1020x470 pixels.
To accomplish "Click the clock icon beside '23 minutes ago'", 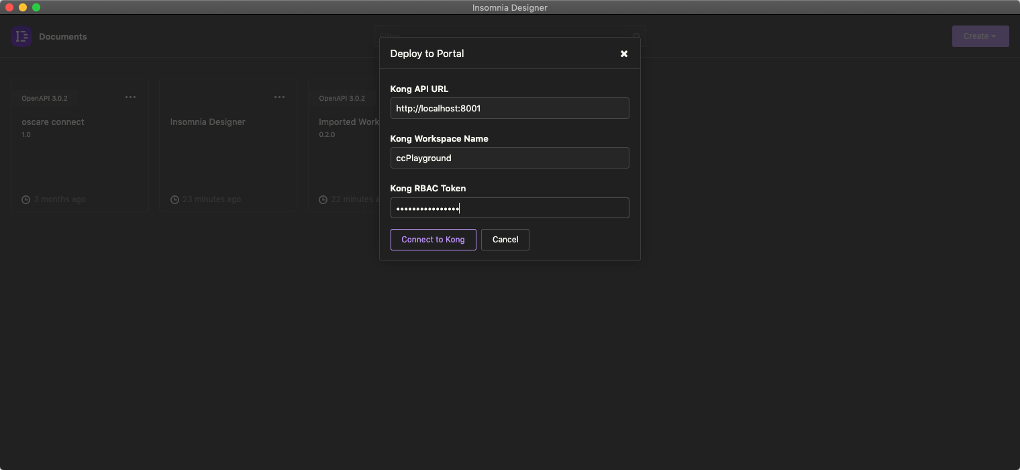I will [174, 199].
